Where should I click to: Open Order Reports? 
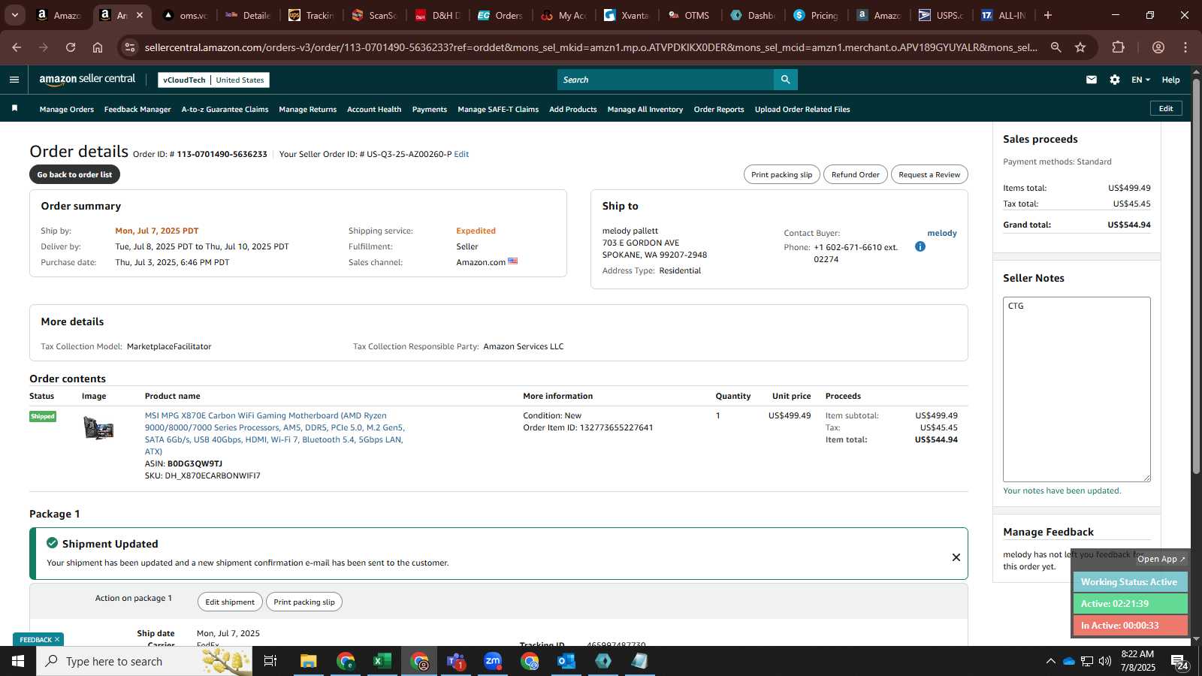[719, 110]
